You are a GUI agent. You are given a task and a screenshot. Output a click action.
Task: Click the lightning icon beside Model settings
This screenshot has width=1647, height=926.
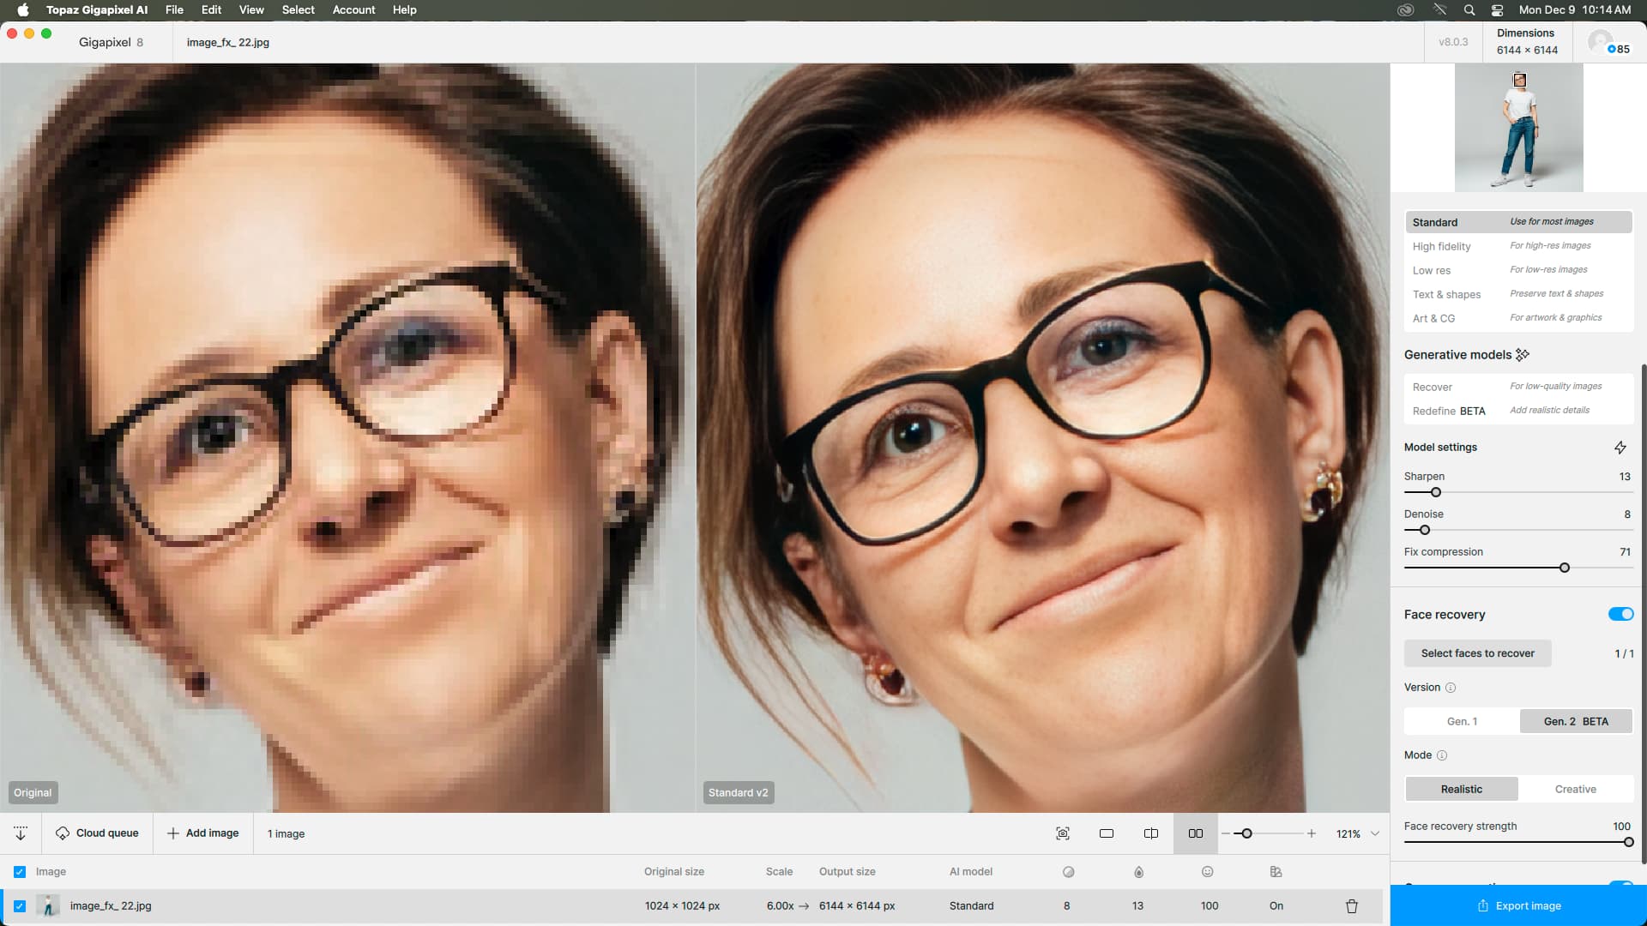pyautogui.click(x=1620, y=448)
